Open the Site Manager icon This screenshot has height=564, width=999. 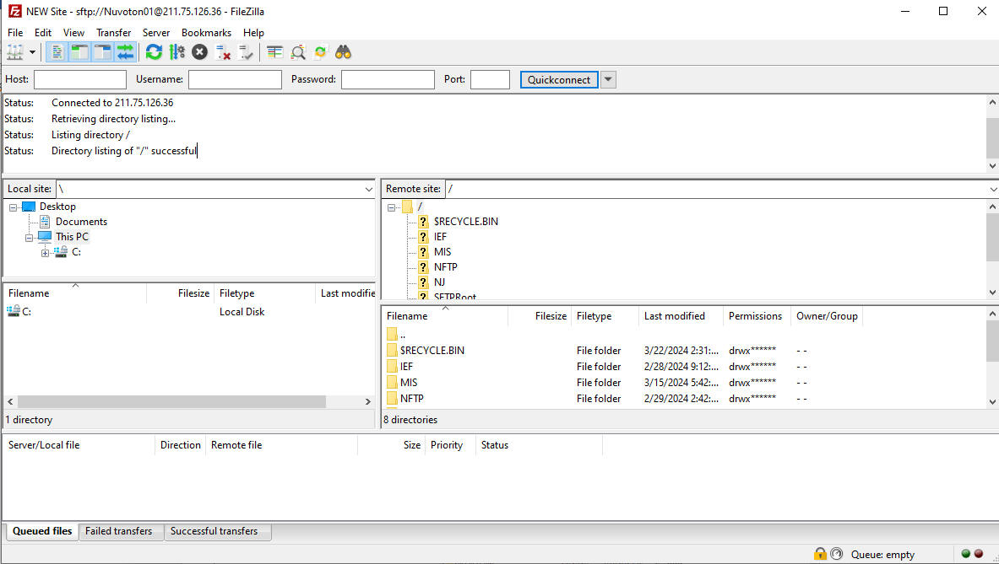tap(14, 52)
